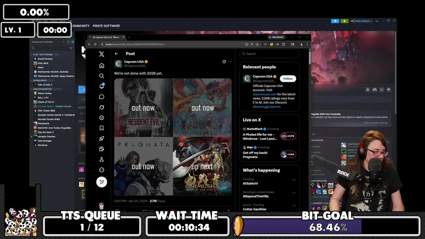Click the green Steam notifications bell
This screenshot has width=425, height=239.
344,21
